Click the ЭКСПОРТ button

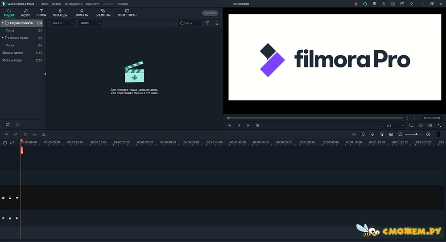click(210, 13)
